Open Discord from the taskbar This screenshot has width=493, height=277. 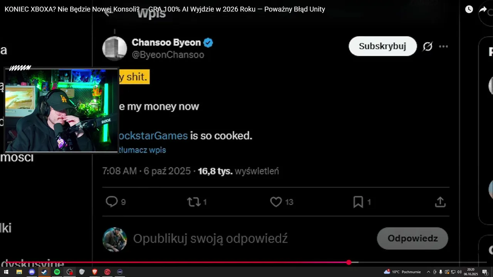click(32, 272)
